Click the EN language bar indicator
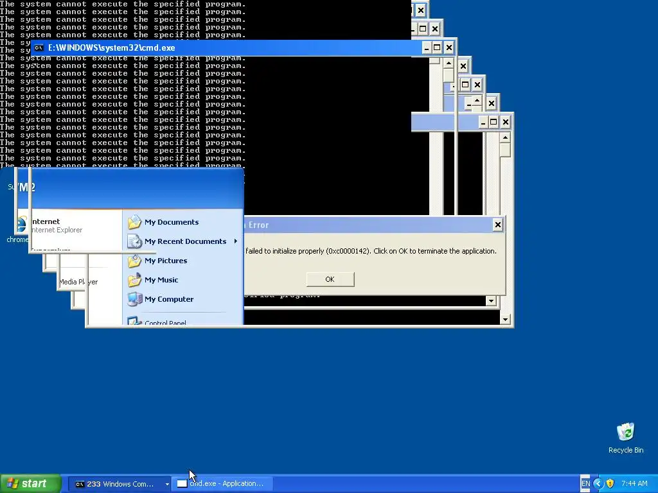This screenshot has height=493, width=658. pyautogui.click(x=585, y=483)
